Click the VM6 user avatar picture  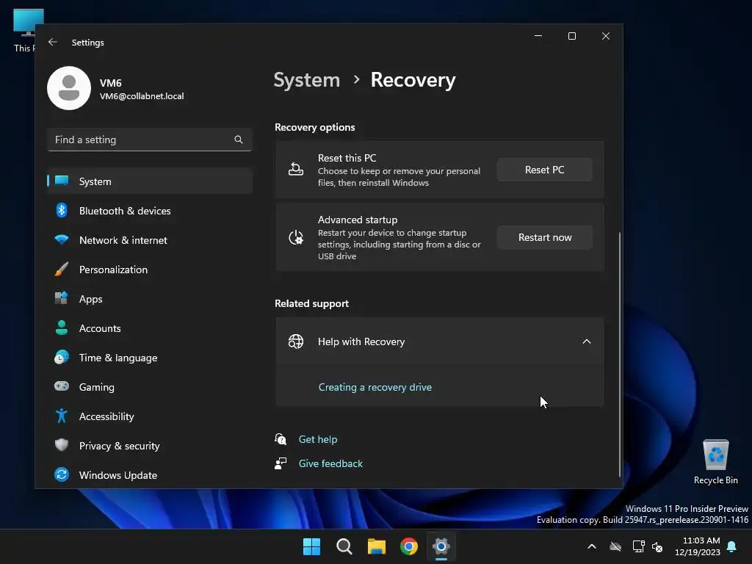[x=69, y=88]
